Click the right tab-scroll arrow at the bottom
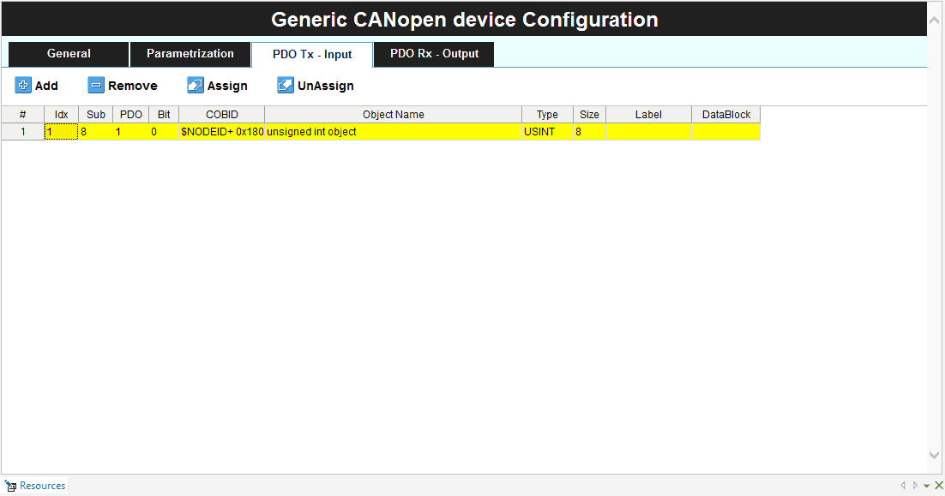This screenshot has width=945, height=496. coord(915,486)
